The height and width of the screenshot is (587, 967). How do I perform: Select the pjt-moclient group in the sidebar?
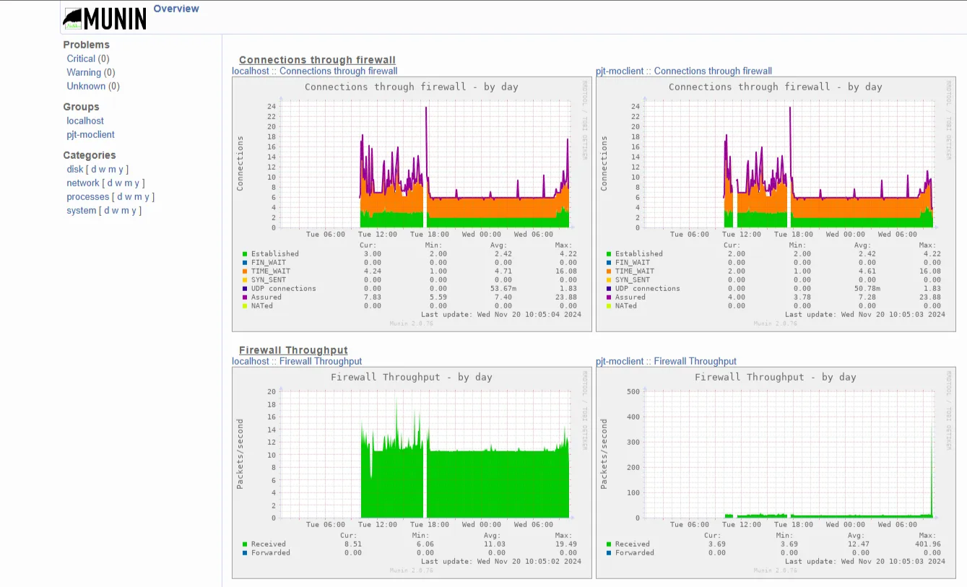click(x=90, y=134)
